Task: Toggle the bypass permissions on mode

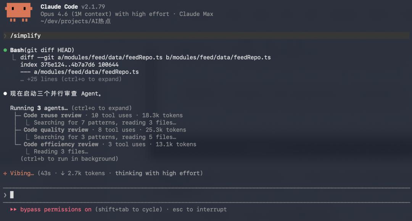Action: point(56,210)
